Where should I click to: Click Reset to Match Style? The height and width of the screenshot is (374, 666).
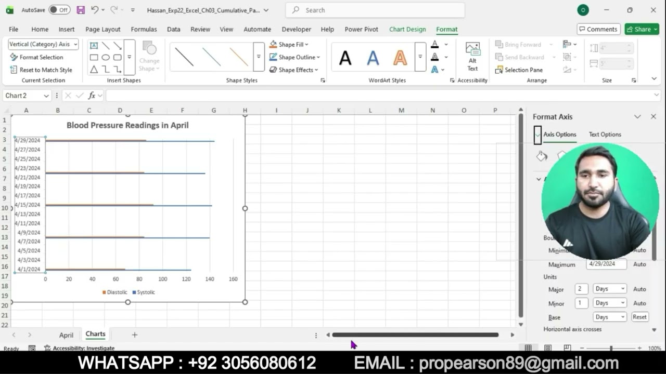coord(41,70)
